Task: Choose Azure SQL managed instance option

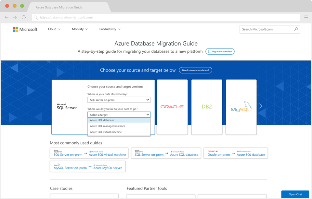Action: [119, 126]
